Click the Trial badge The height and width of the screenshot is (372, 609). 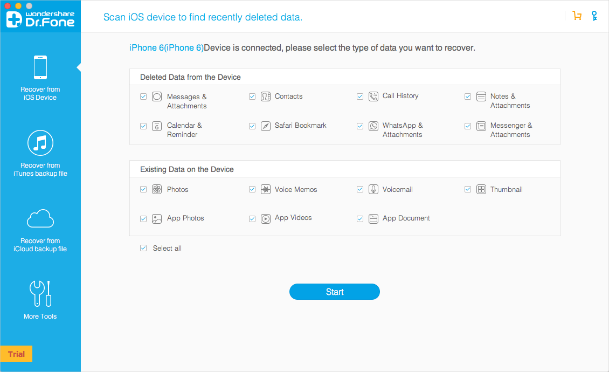click(16, 354)
